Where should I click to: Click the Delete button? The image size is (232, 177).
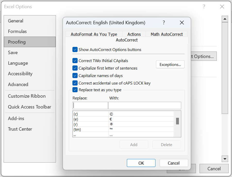[167, 145]
